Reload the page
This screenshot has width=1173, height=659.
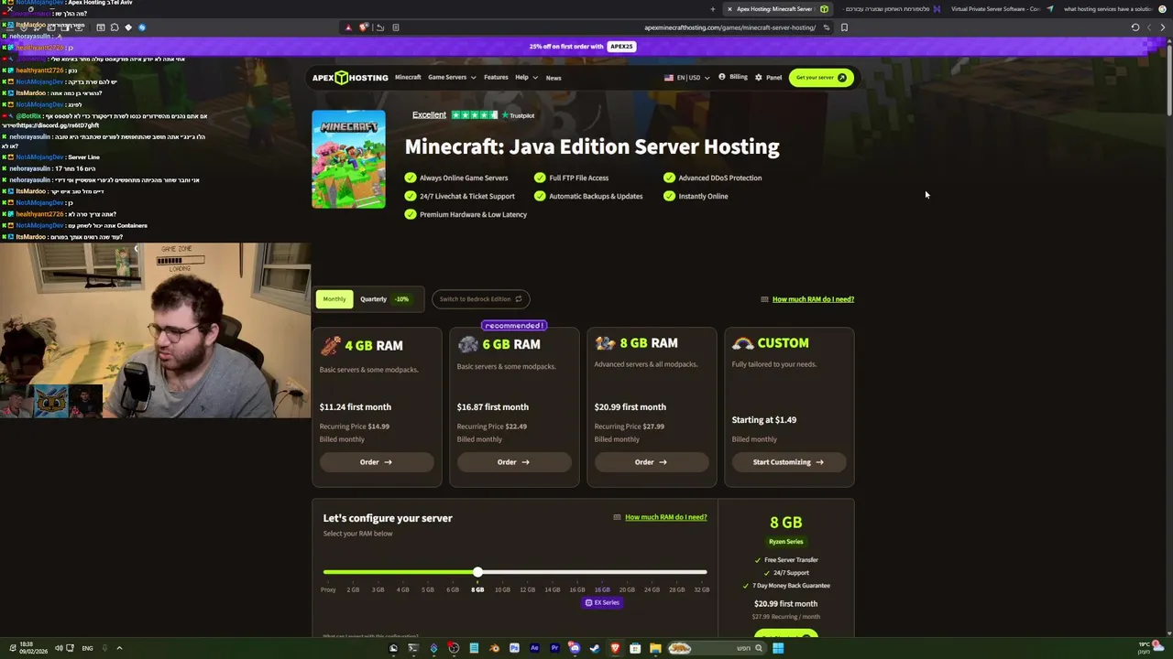click(x=1135, y=27)
